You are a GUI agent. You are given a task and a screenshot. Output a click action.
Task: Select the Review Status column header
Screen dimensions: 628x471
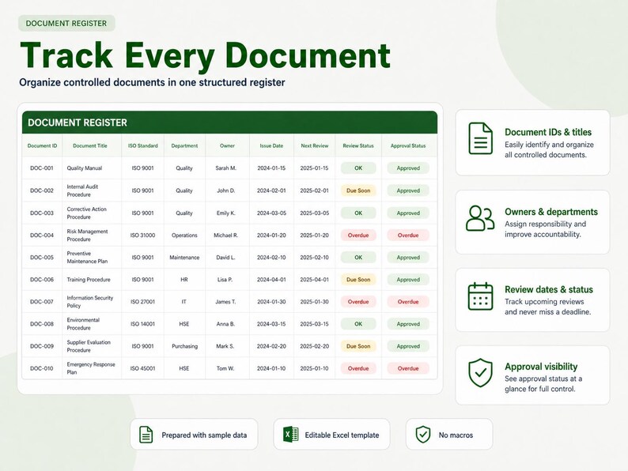click(358, 145)
